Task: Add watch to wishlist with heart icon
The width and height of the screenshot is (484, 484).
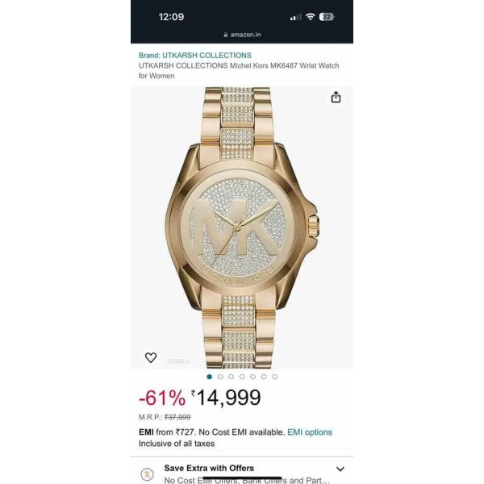Action: [x=151, y=357]
